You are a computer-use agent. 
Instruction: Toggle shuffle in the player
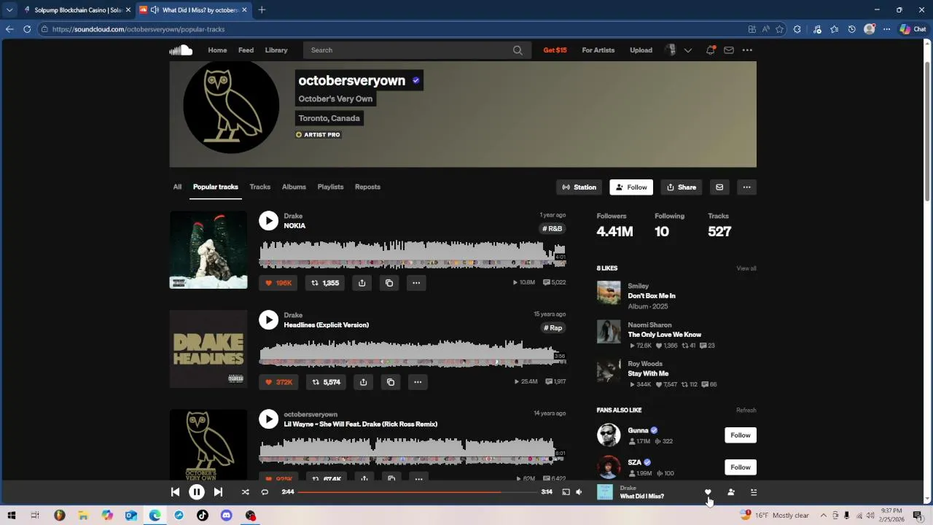click(246, 492)
